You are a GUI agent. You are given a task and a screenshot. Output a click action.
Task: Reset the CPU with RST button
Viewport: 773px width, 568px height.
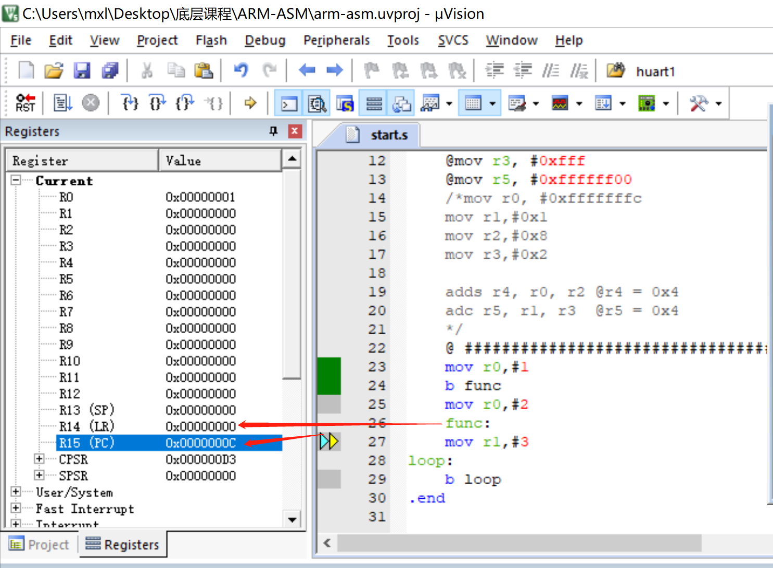point(25,103)
